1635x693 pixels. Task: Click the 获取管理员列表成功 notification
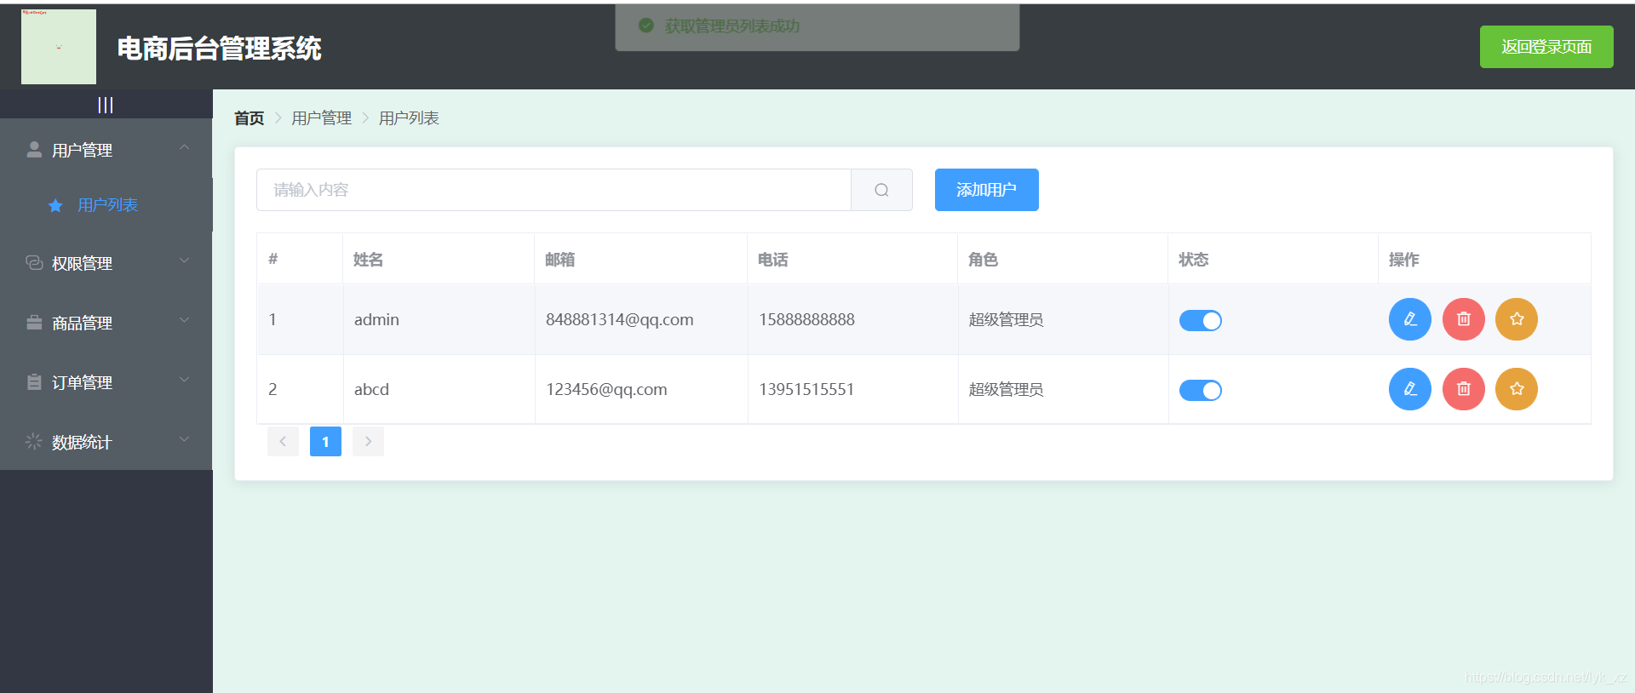pos(817,26)
